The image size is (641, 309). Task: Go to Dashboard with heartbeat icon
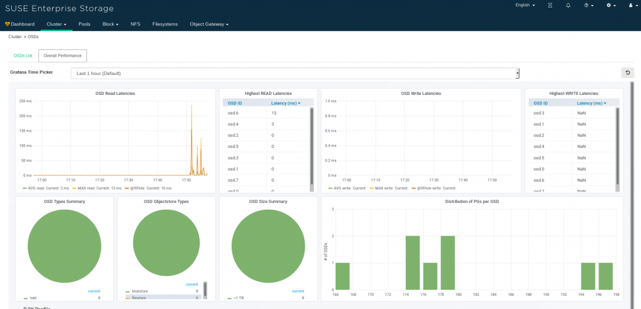[20, 24]
